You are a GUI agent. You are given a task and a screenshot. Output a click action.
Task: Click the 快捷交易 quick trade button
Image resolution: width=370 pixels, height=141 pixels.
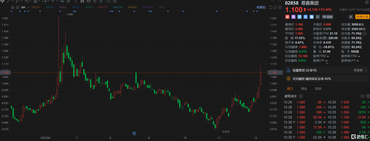tap(362, 17)
